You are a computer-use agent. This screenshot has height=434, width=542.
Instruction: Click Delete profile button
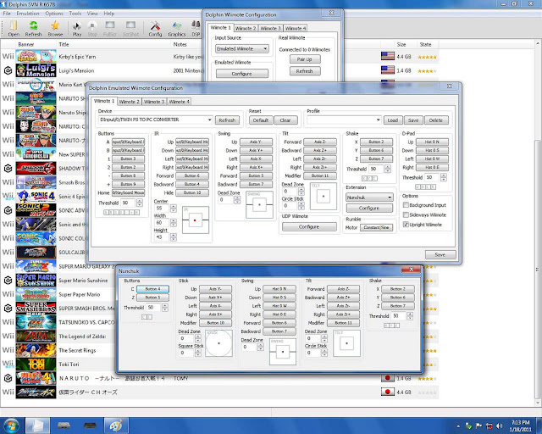point(436,120)
